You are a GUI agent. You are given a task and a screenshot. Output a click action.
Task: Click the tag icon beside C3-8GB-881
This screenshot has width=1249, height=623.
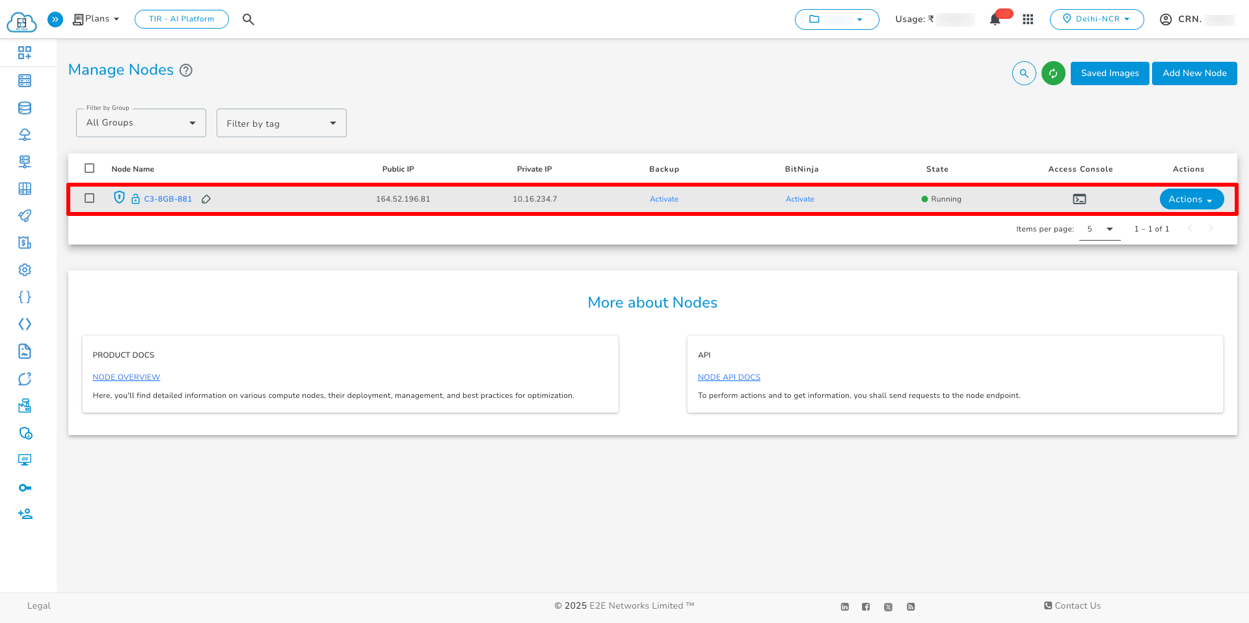click(x=207, y=199)
